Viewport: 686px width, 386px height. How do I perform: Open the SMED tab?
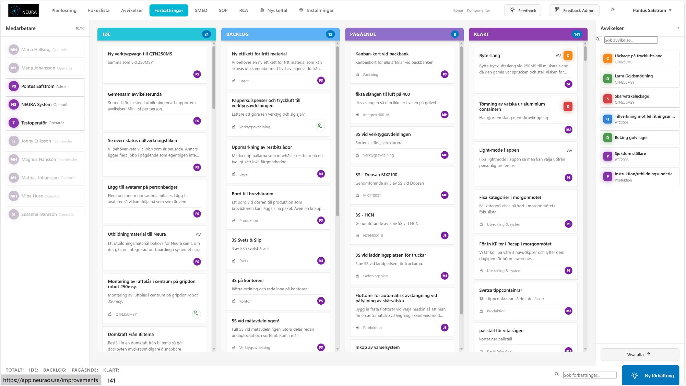tap(201, 10)
